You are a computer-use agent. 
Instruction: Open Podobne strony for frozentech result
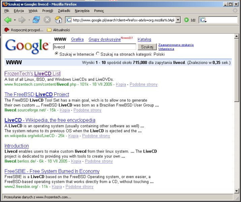coord(144,85)
